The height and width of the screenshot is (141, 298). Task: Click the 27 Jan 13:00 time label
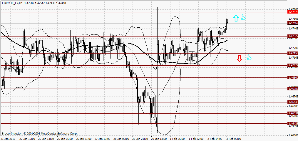(103, 139)
